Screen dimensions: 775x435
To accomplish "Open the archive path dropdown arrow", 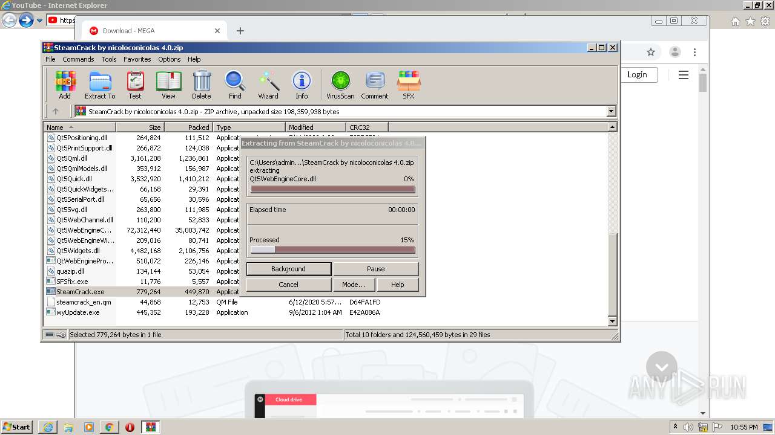I will [611, 111].
